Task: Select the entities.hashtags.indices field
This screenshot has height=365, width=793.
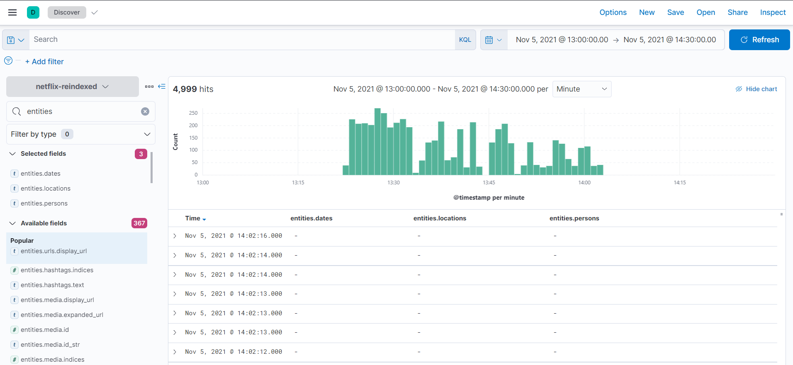Action: (57, 270)
